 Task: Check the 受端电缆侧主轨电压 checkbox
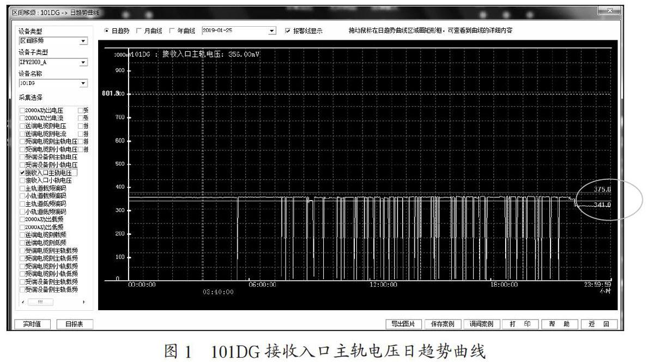point(22,141)
